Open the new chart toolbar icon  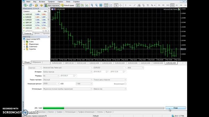[25, 5]
